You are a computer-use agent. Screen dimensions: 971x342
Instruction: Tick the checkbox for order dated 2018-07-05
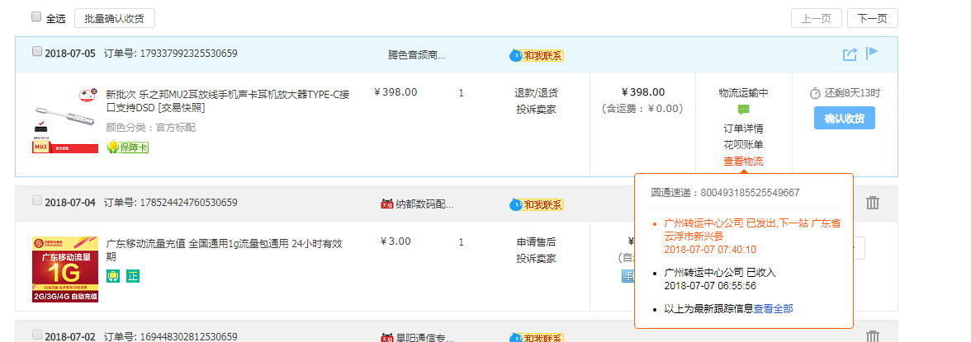(x=36, y=52)
